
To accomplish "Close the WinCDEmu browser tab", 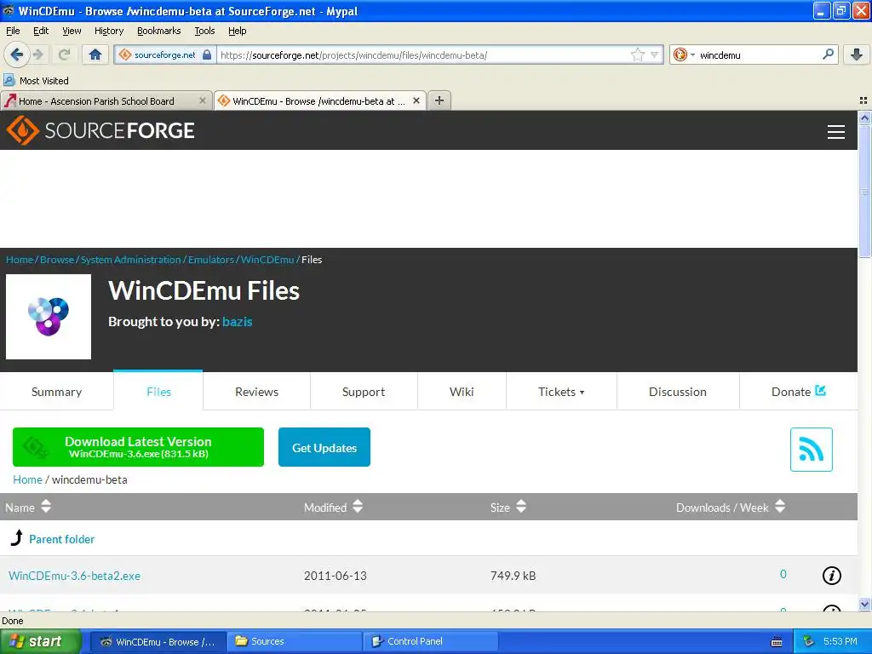I will 416,100.
